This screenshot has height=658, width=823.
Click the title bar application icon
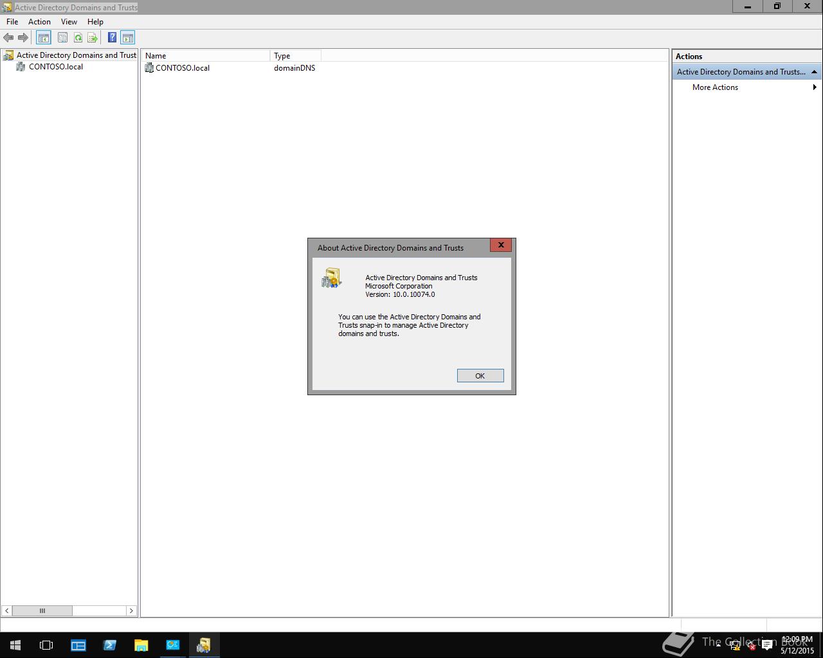6,7
